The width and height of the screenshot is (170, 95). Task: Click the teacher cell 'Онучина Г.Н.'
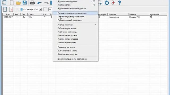(x=134, y=17)
